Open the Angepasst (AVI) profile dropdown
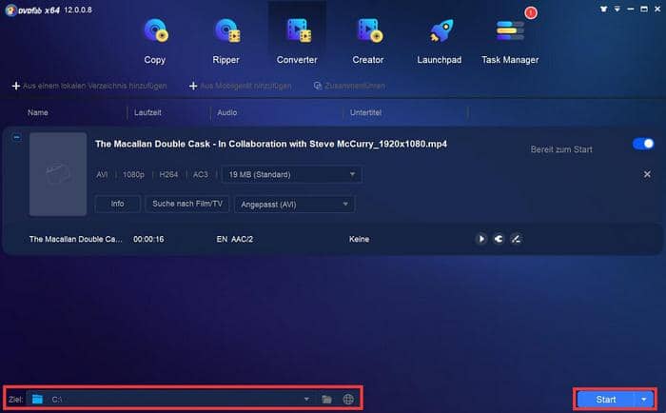 click(294, 205)
